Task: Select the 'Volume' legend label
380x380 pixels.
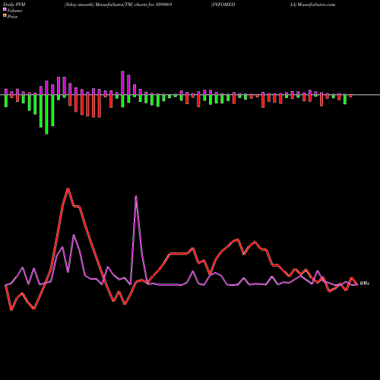Action: [x=14, y=11]
